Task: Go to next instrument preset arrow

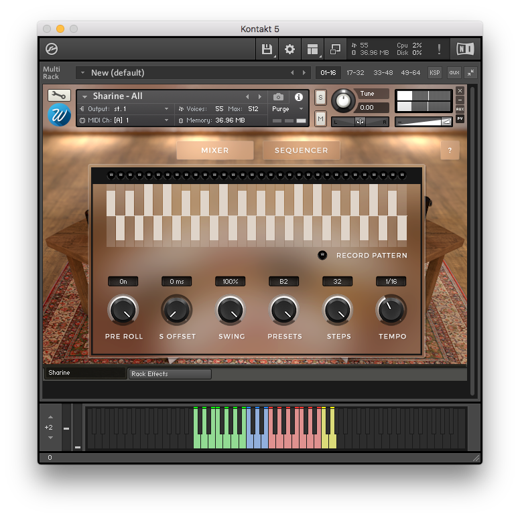Action: pos(260,97)
